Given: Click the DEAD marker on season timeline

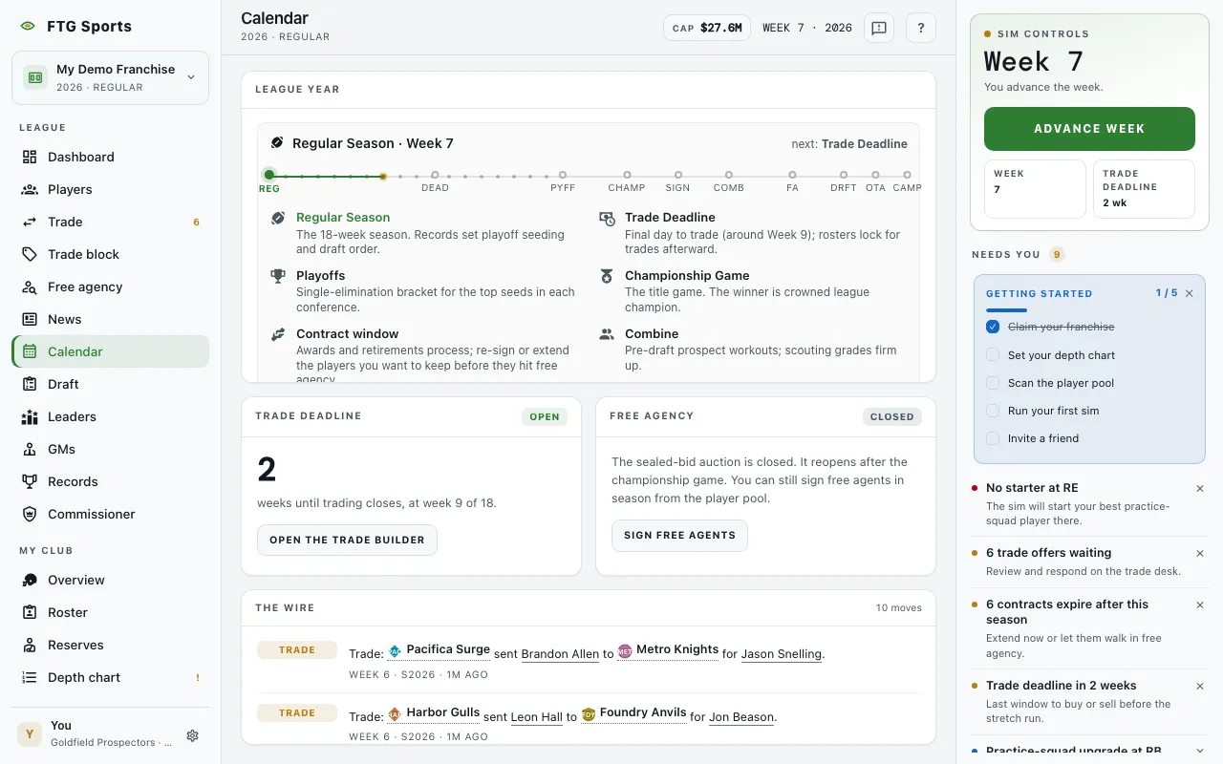Looking at the screenshot, I should 435,181.
